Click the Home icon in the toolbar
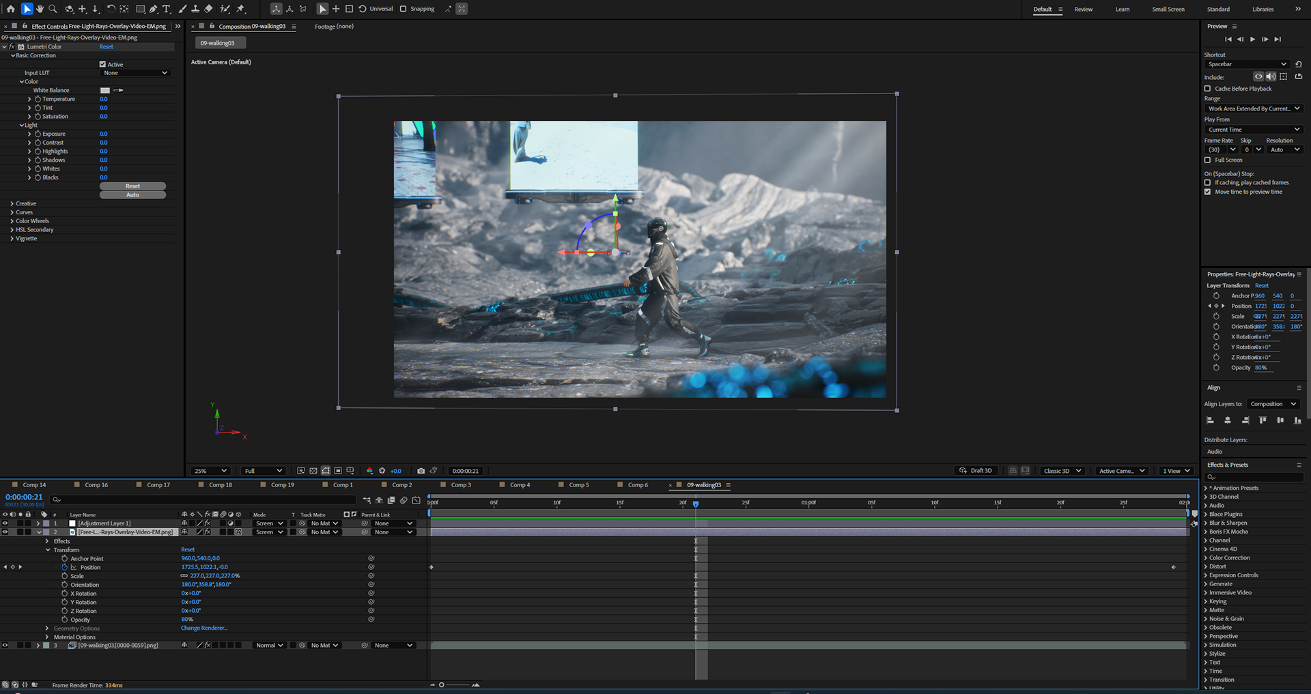Image resolution: width=1311 pixels, height=694 pixels. point(10,9)
